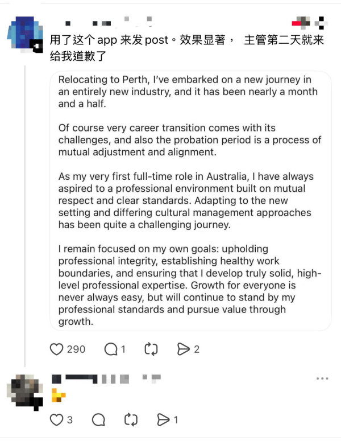Like the reply with 3 likes
Screen dimensions: 341x445
56,420
